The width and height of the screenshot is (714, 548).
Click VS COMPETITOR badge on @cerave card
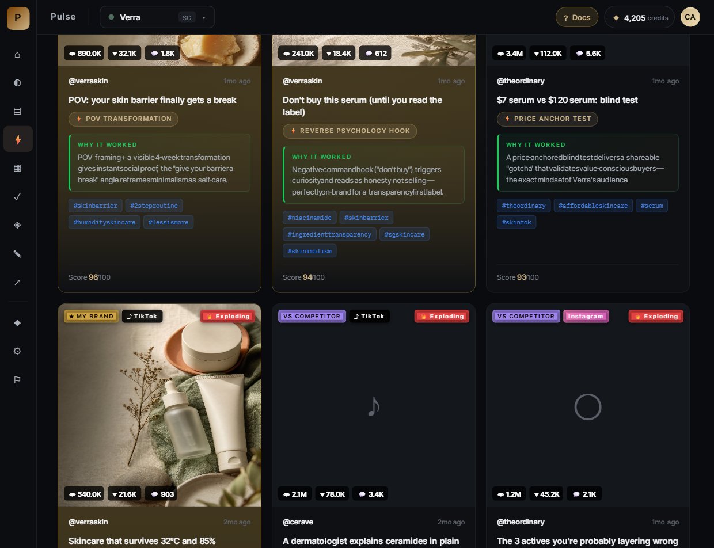pyautogui.click(x=312, y=316)
